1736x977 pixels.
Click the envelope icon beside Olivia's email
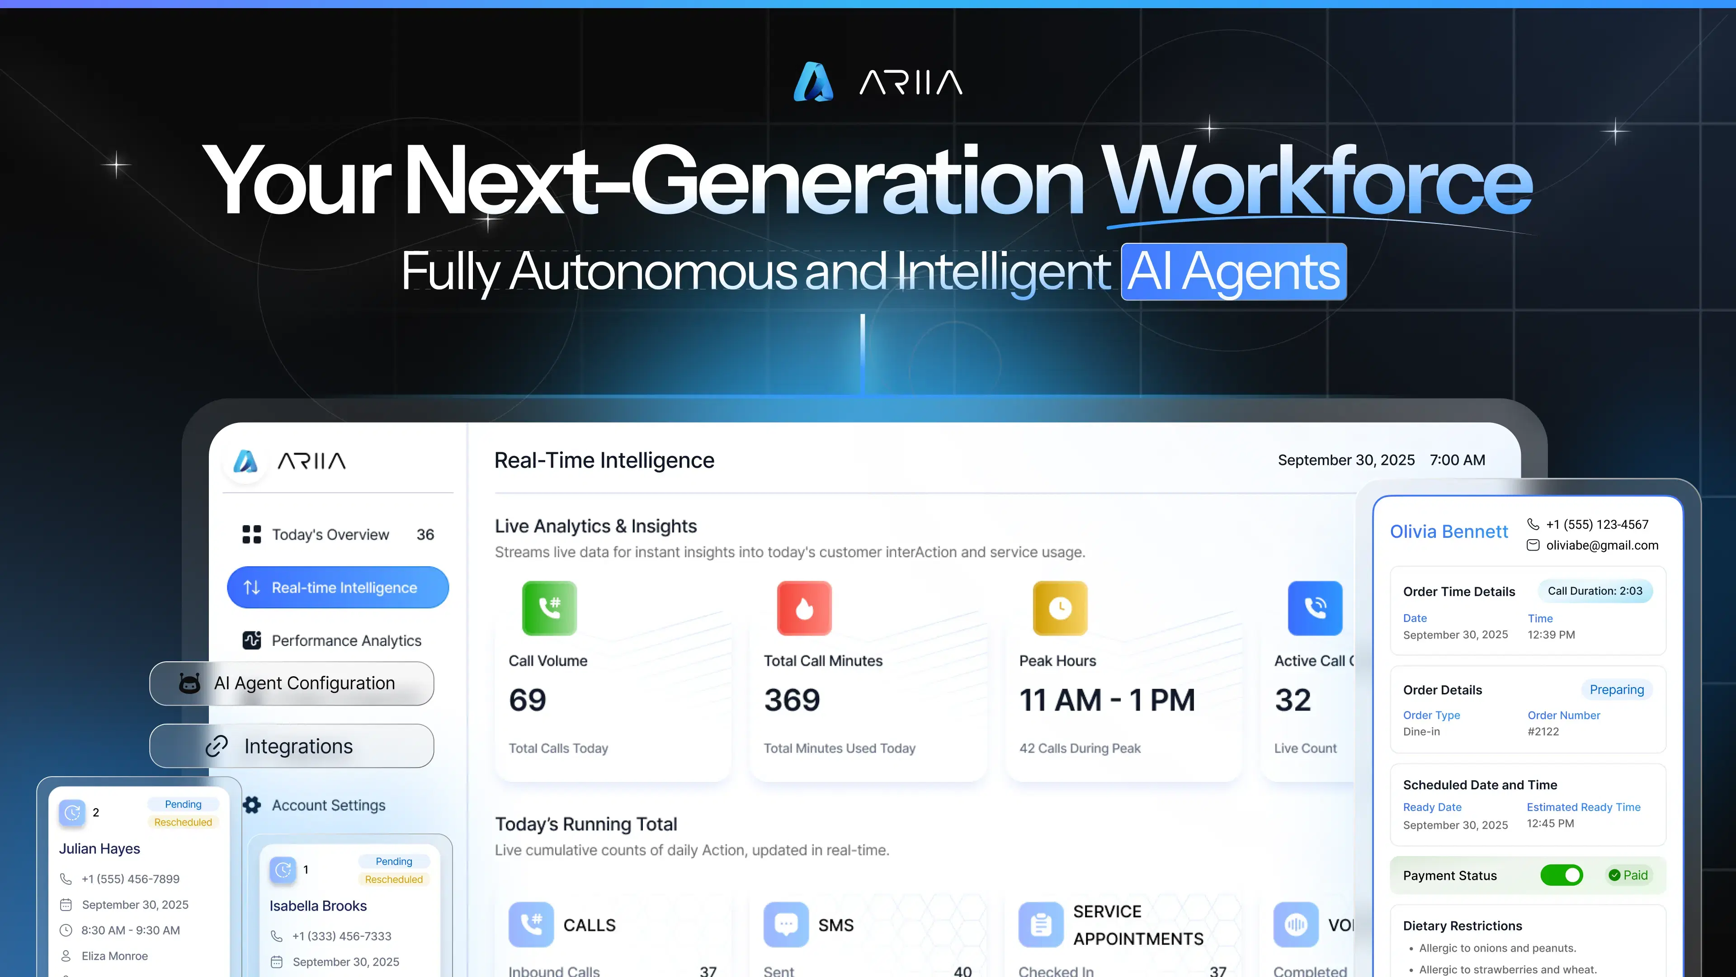tap(1533, 545)
